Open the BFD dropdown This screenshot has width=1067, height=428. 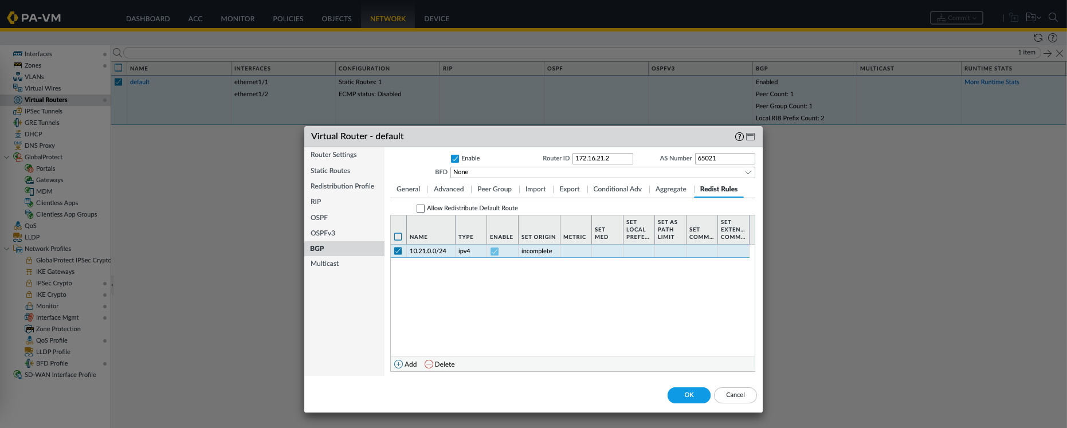point(602,172)
